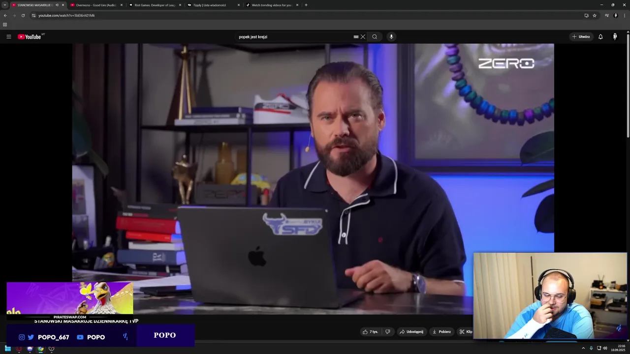This screenshot has height=354, width=630.
Task: Open the media controls toolbar icon
Action: point(607,15)
